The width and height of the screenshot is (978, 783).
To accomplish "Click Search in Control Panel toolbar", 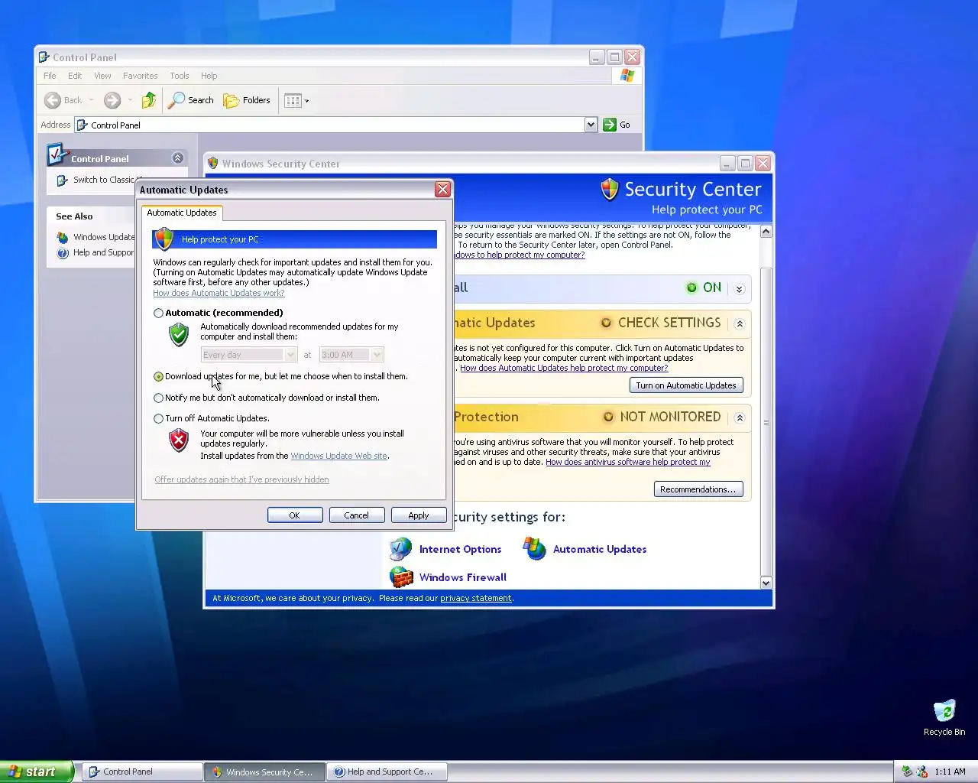I will (191, 100).
